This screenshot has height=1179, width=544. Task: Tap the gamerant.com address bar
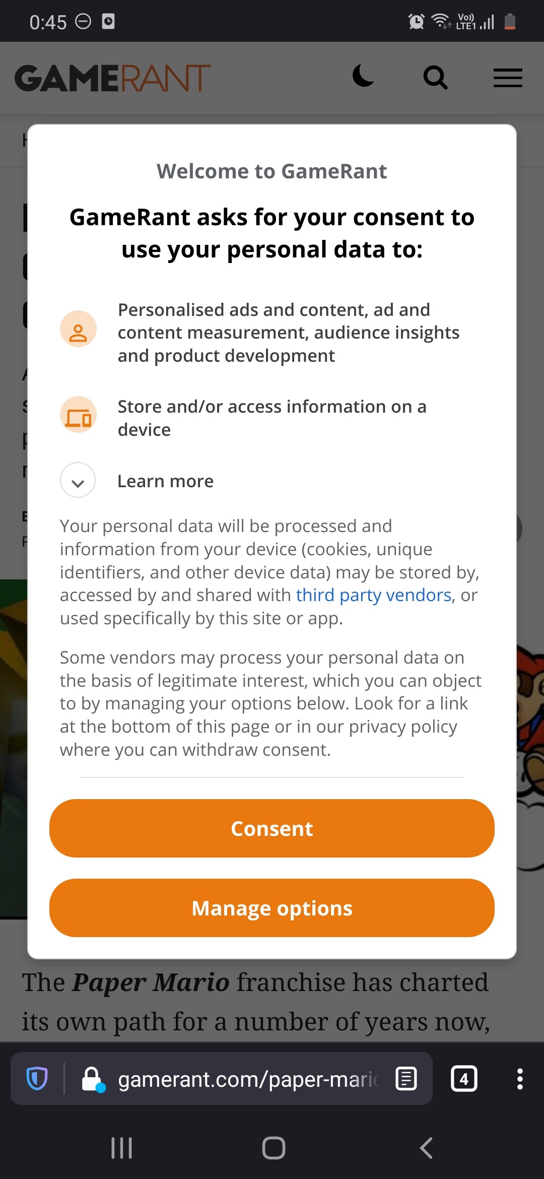pos(247,1079)
